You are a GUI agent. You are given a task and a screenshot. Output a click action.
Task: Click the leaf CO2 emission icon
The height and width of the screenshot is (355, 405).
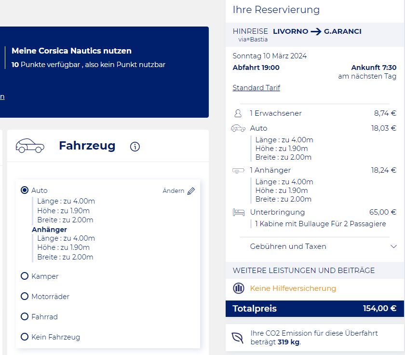click(x=237, y=338)
